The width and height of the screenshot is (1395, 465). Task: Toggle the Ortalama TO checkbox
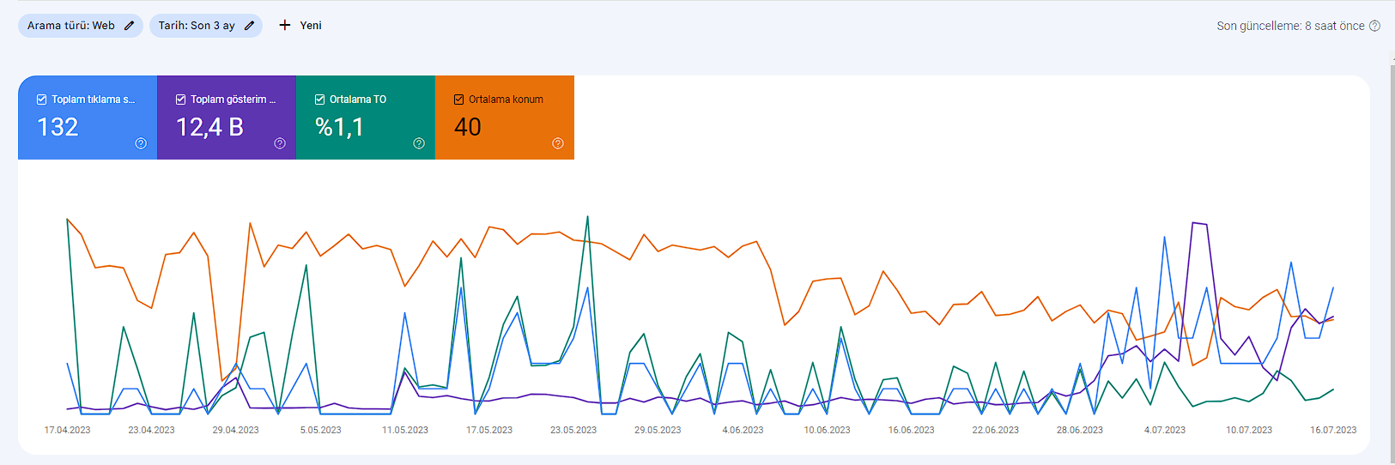[x=319, y=100]
